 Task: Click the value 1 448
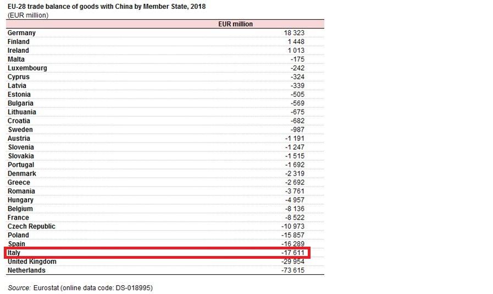click(x=296, y=42)
